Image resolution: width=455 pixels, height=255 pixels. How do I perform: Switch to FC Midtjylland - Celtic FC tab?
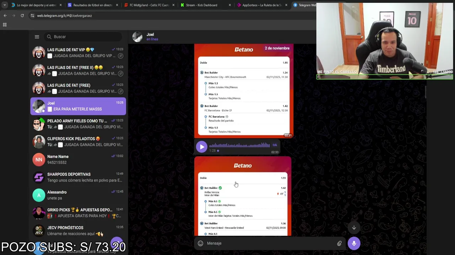pos(149,5)
